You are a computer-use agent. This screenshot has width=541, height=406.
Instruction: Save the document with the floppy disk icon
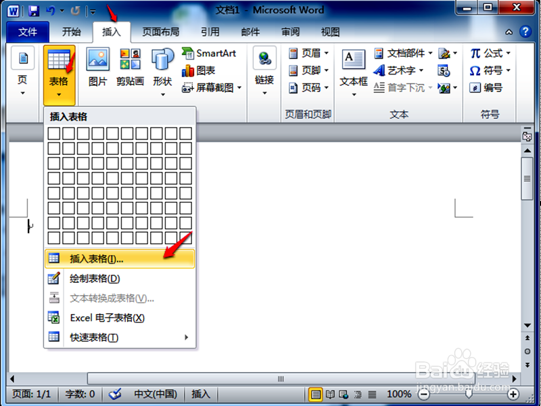click(33, 11)
